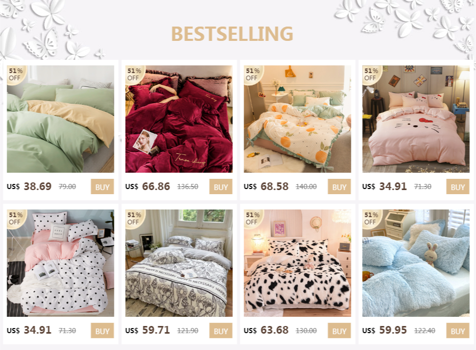Buy the first-row US$ 34.91 Hello Kitty set

click(x=458, y=186)
